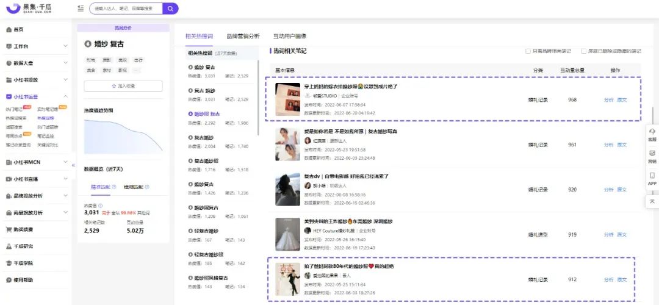This screenshot has height=305, width=659.
Task: Click the 小红书MCN sidebar icon
Action: 9,162
